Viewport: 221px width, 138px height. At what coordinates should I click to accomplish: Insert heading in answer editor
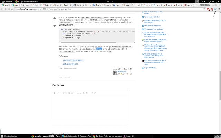click(x=84, y=93)
